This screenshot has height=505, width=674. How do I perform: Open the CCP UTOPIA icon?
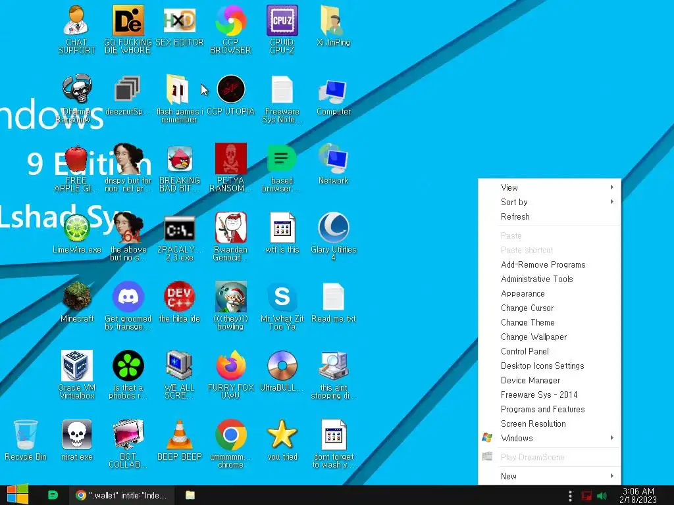point(231,95)
